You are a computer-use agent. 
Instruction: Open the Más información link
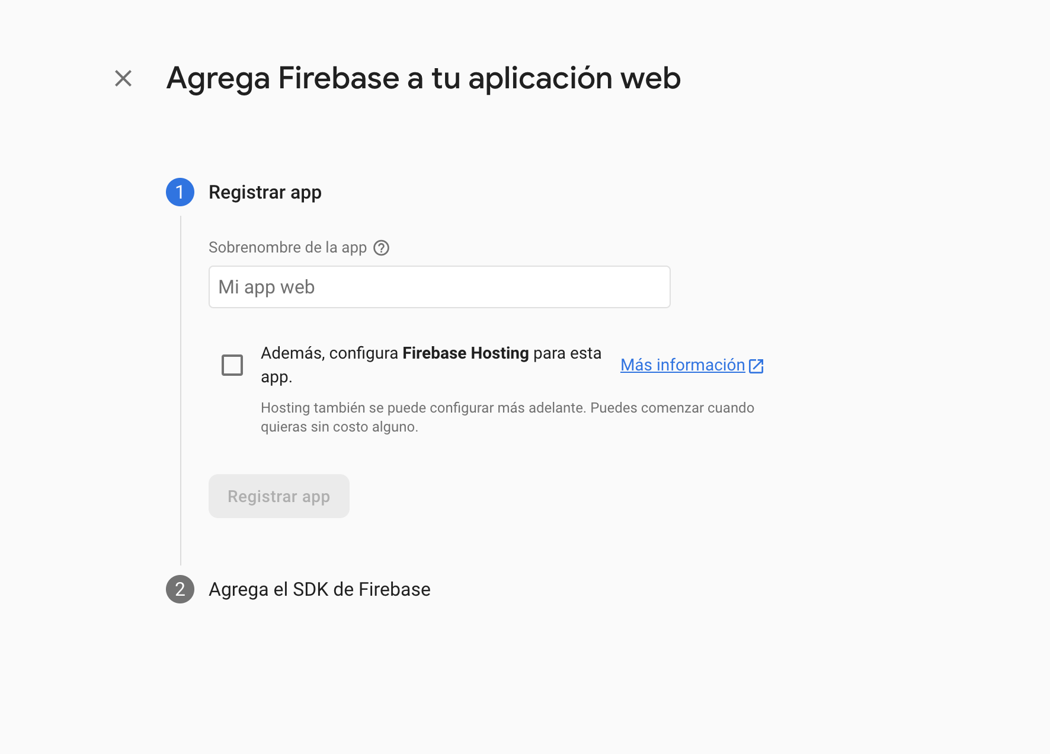pyautogui.click(x=682, y=365)
